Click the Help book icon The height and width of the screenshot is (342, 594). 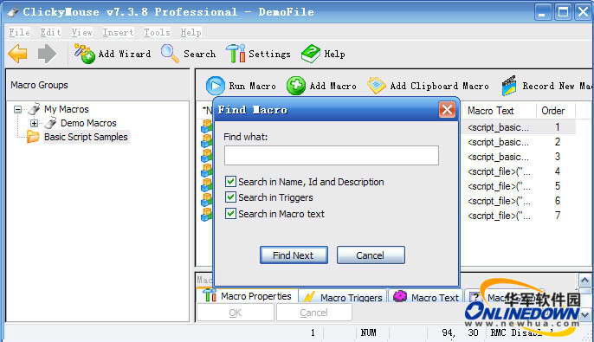(311, 54)
